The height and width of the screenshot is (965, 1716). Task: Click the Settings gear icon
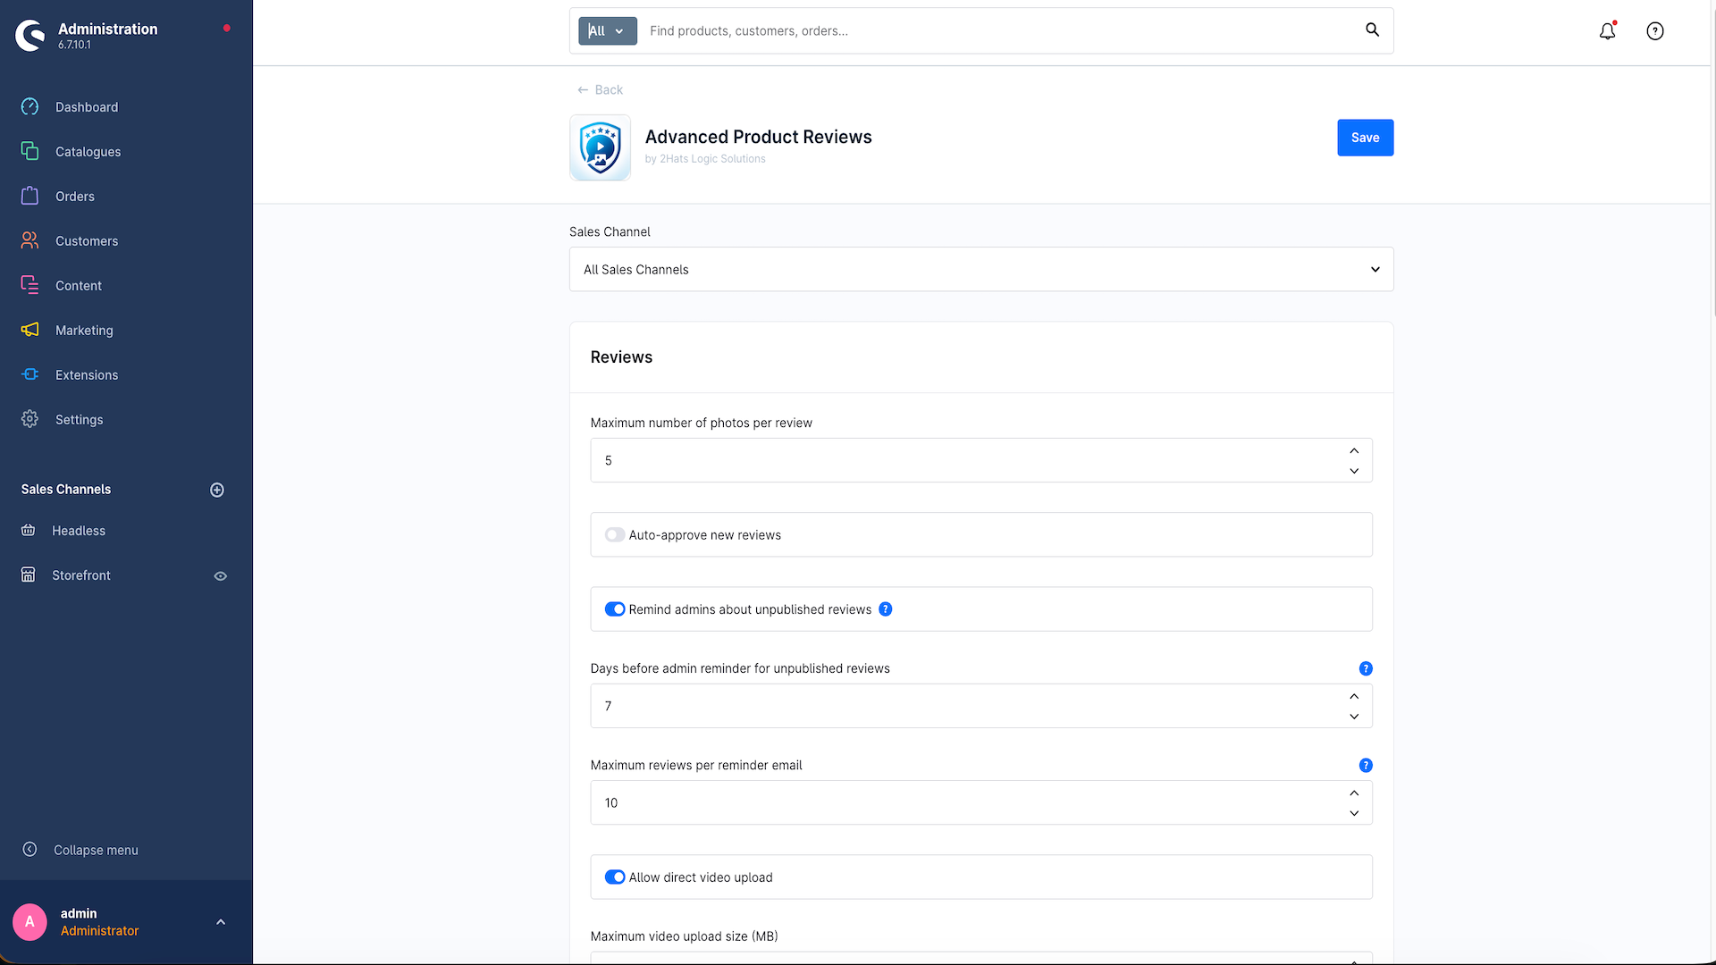coord(29,419)
